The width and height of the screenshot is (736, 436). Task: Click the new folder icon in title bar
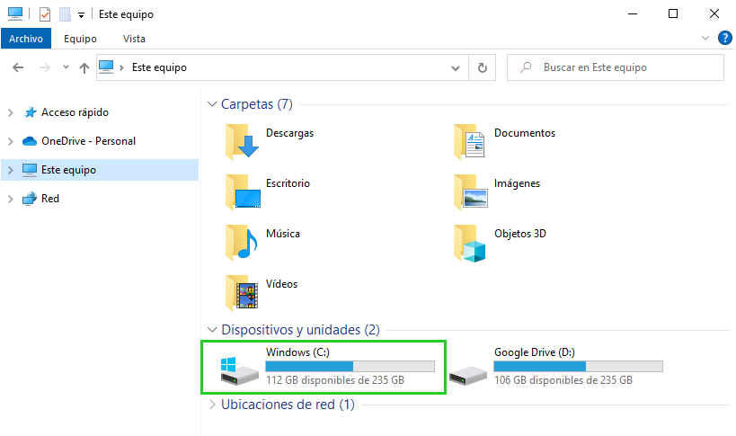[65, 14]
